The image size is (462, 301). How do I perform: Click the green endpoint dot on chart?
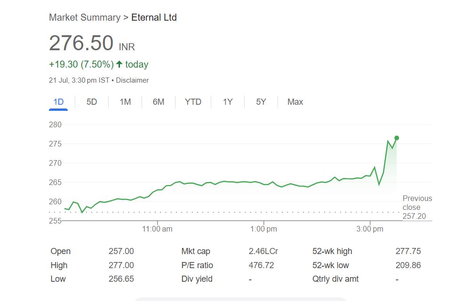pos(397,138)
